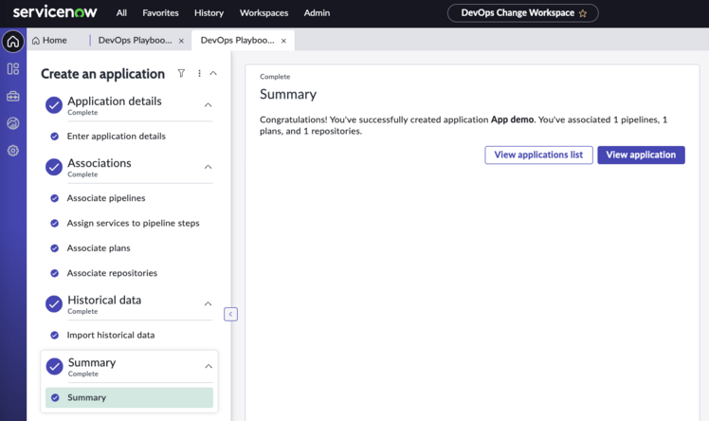The width and height of the screenshot is (709, 421).
Task: Close the first DevOps Playbook tab
Action: click(181, 41)
